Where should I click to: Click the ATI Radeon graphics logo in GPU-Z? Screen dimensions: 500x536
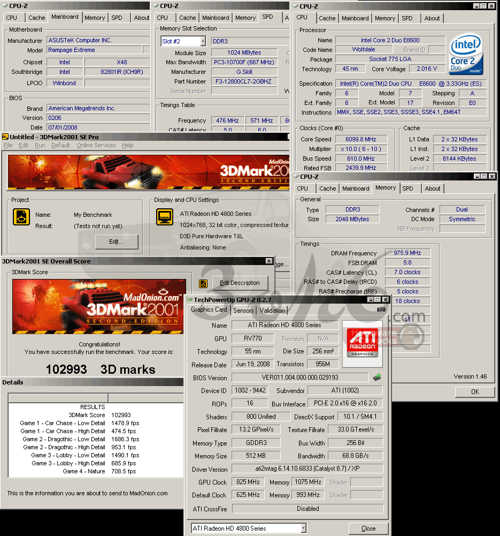(x=362, y=344)
